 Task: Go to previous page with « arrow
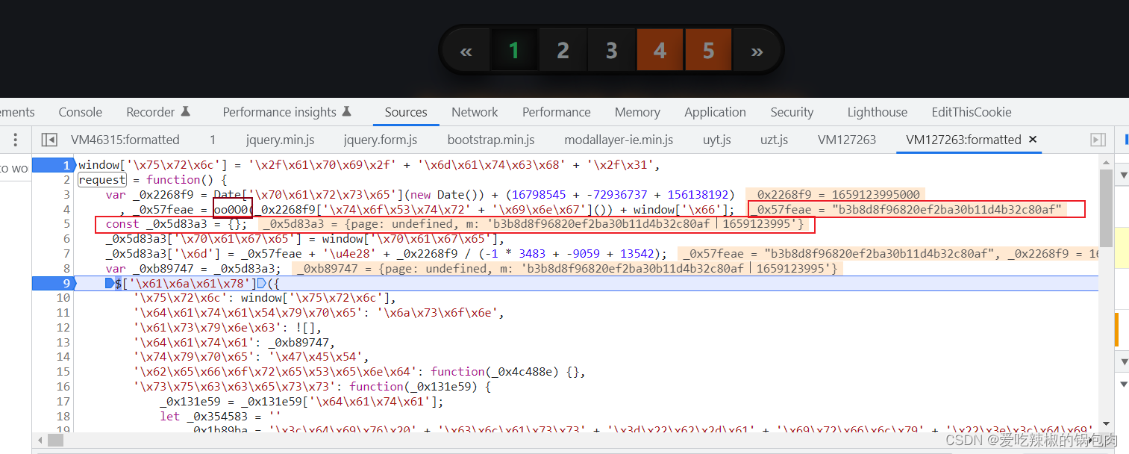(x=466, y=51)
